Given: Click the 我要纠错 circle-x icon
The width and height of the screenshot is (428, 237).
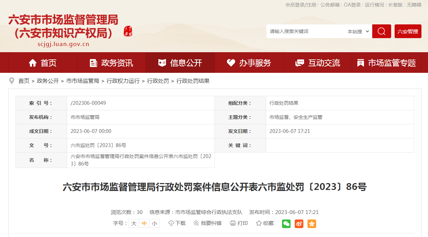Looking at the screenshot, I should [196, 223].
